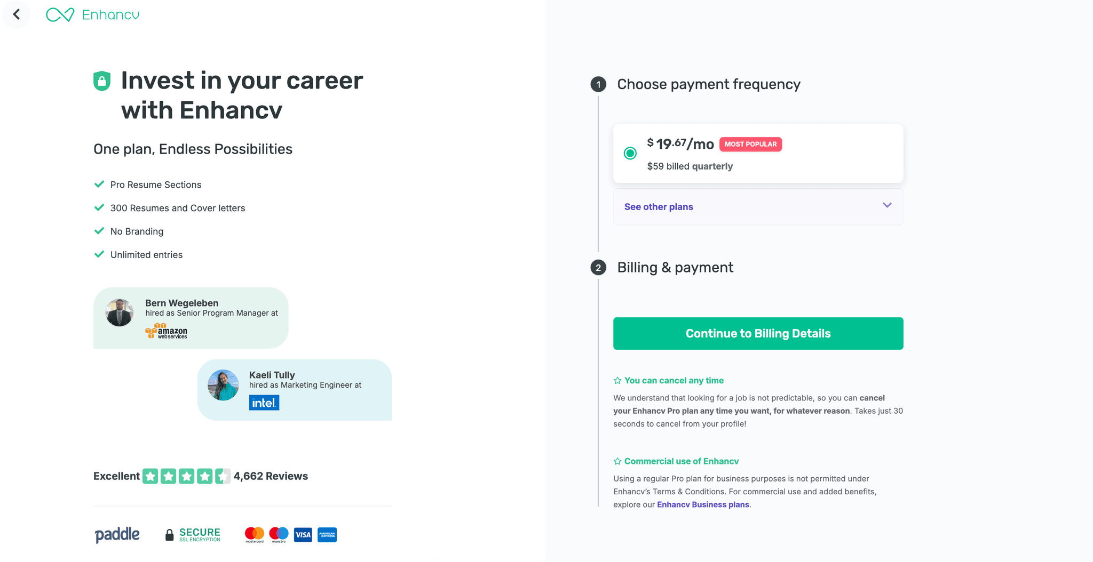Open the Enhancv Business plans link
1093x562 pixels.
coord(703,504)
